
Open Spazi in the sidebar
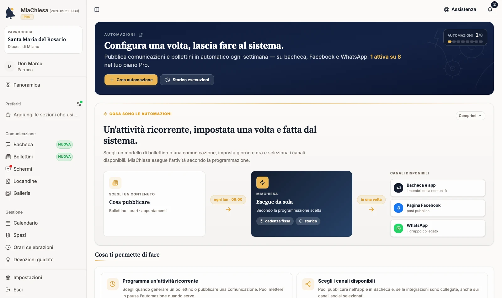click(43, 235)
